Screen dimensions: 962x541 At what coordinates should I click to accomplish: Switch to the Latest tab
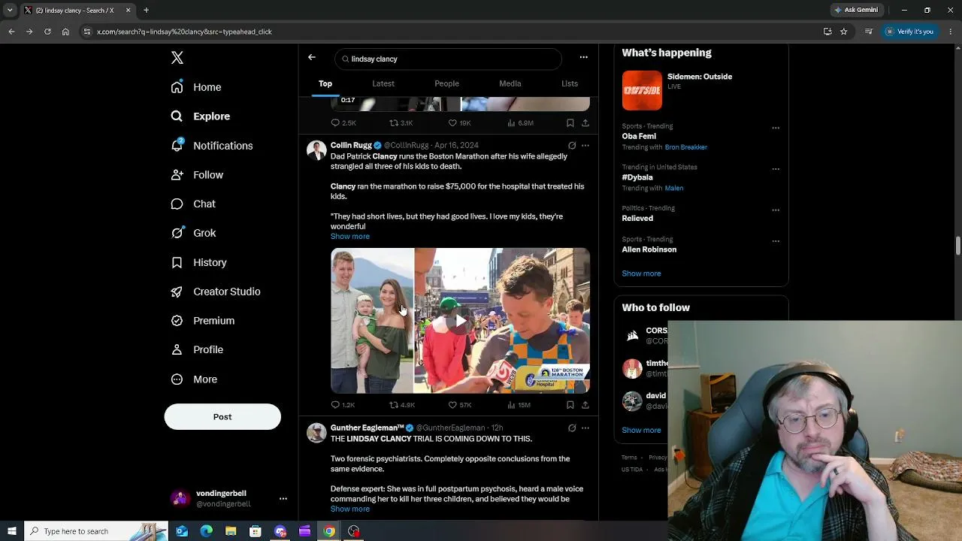pyautogui.click(x=383, y=83)
